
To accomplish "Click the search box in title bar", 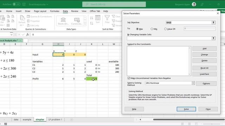I will point(114,4).
